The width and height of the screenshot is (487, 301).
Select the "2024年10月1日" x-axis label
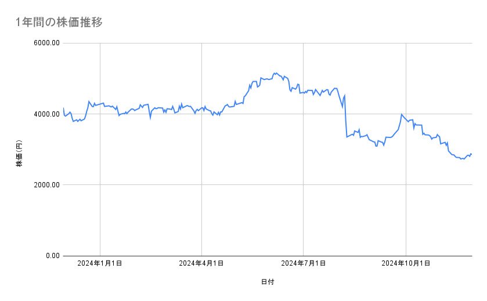coord(406,264)
